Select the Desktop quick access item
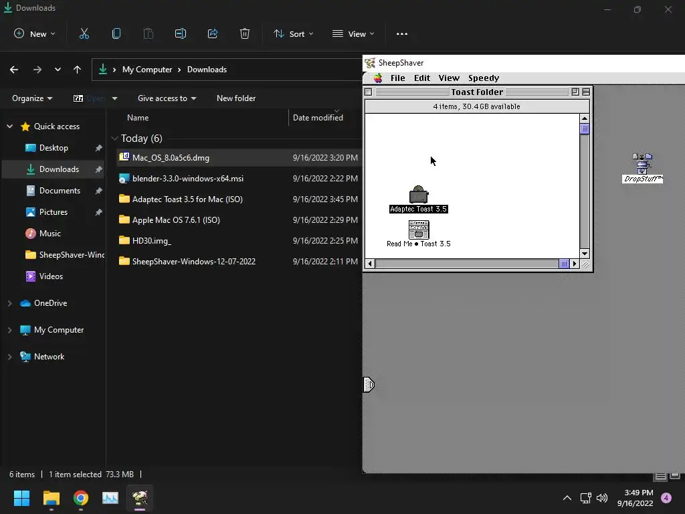 [54, 148]
